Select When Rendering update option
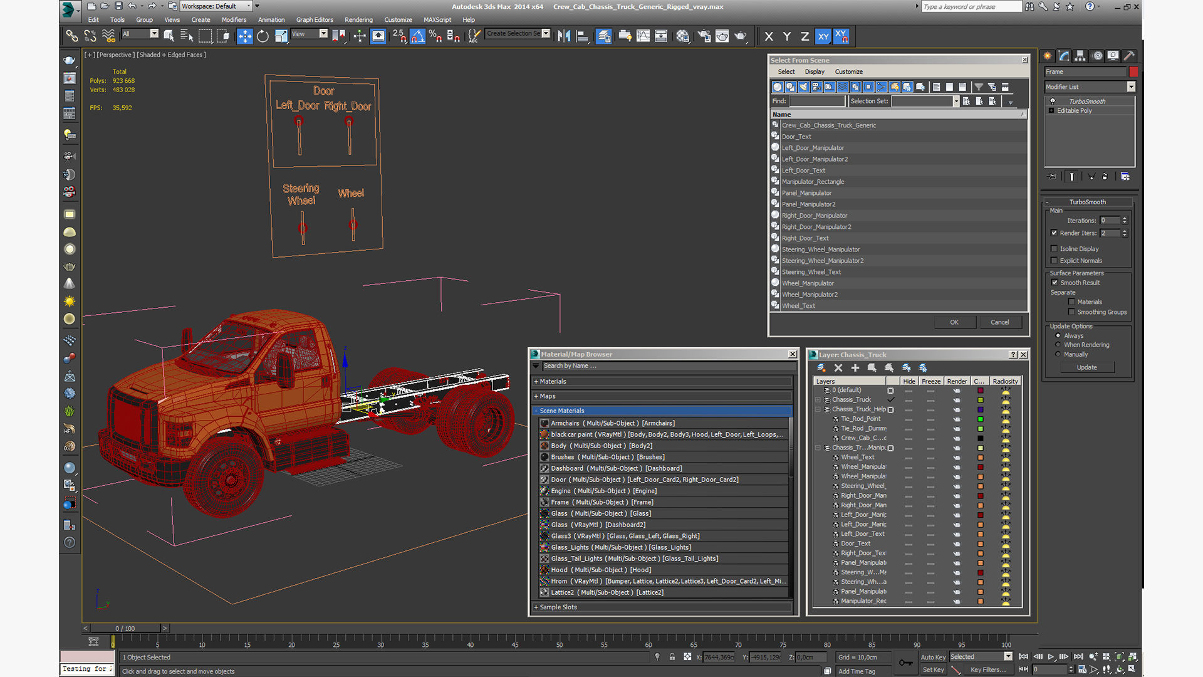1203x677 pixels. point(1058,345)
